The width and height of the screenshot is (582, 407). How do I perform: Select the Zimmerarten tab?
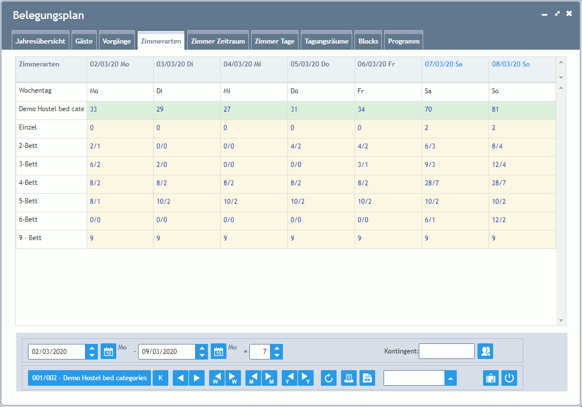161,41
